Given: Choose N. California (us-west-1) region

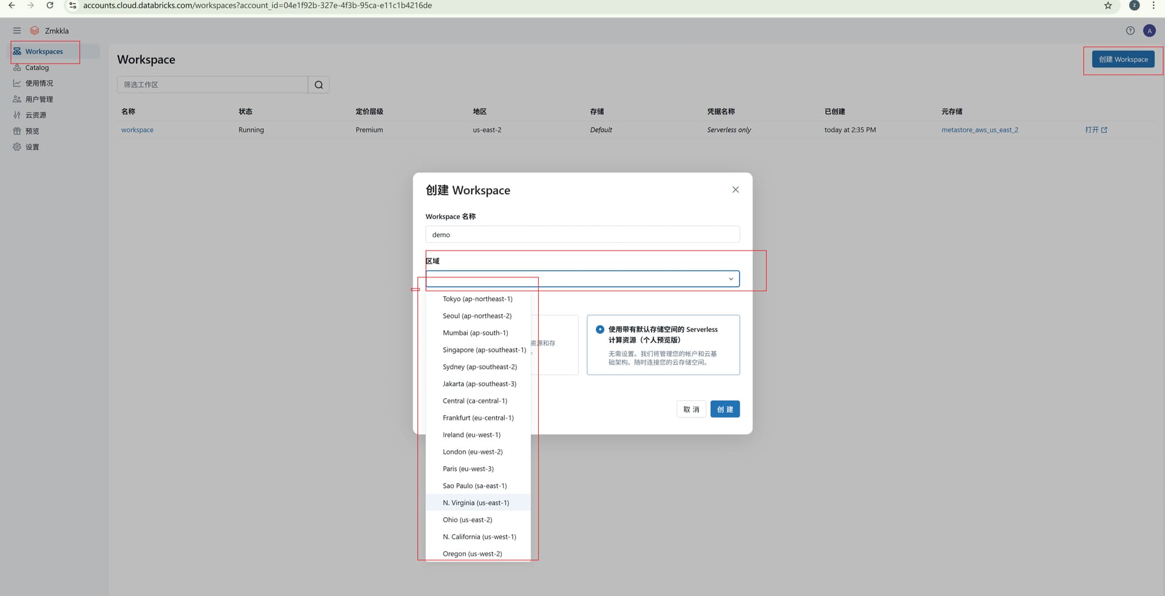Looking at the screenshot, I should [478, 537].
